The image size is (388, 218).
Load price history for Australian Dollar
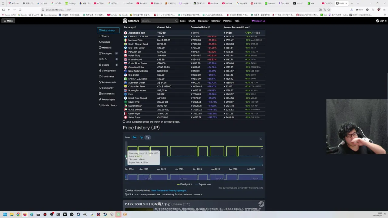click(x=136, y=83)
